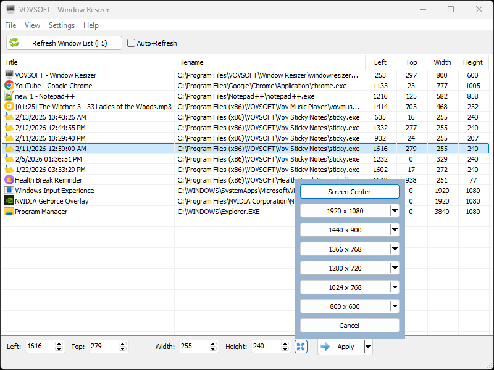Image resolution: width=494 pixels, height=370 pixels.
Task: Choose the 800 x 600 preset
Action: tap(344, 306)
